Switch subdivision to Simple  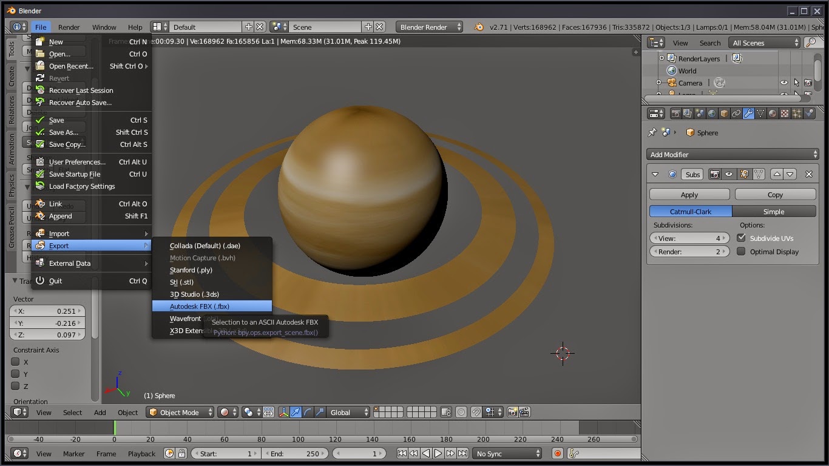click(775, 211)
